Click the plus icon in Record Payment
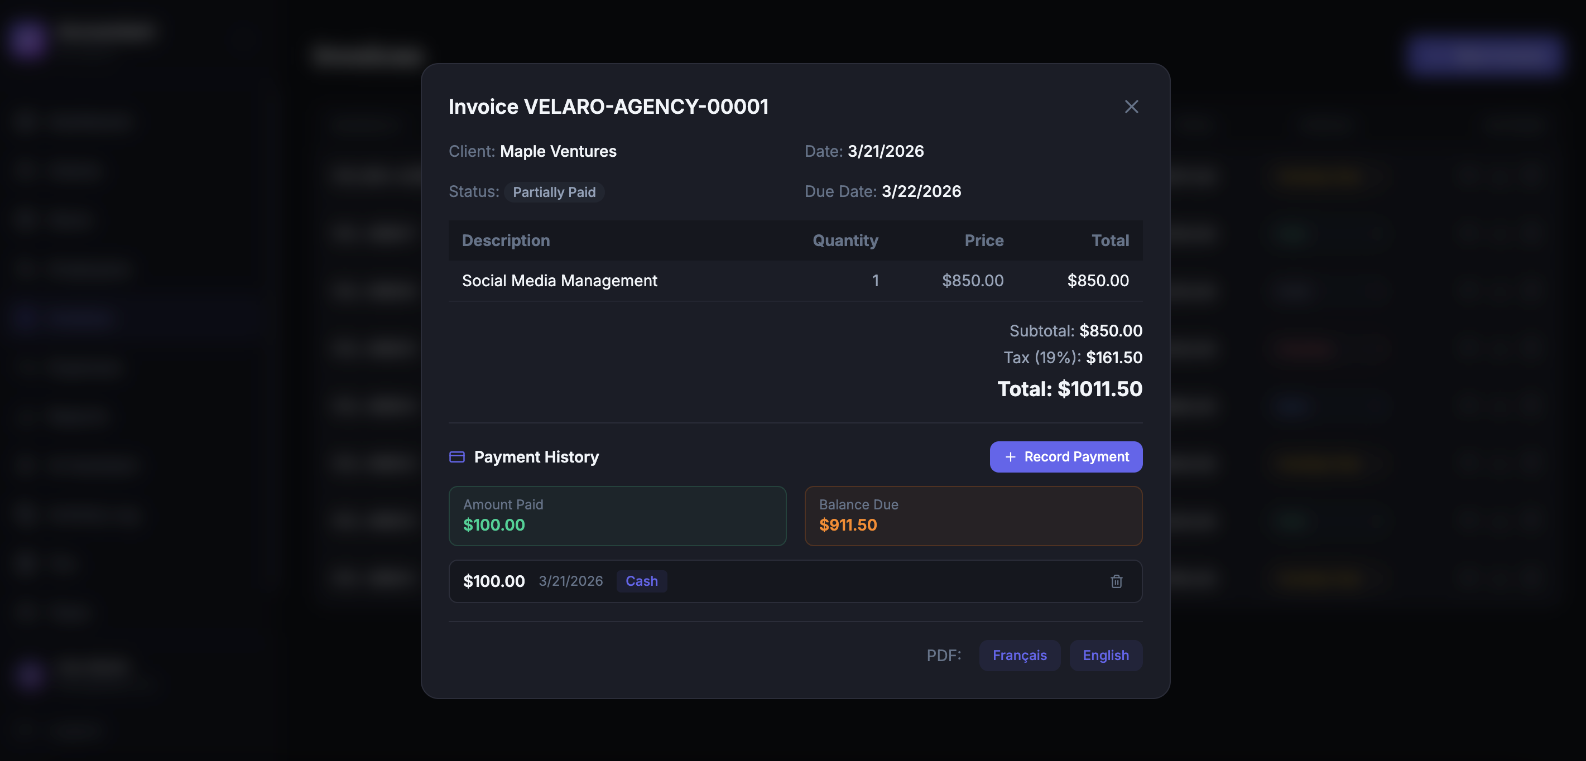The width and height of the screenshot is (1586, 761). [x=1010, y=457]
